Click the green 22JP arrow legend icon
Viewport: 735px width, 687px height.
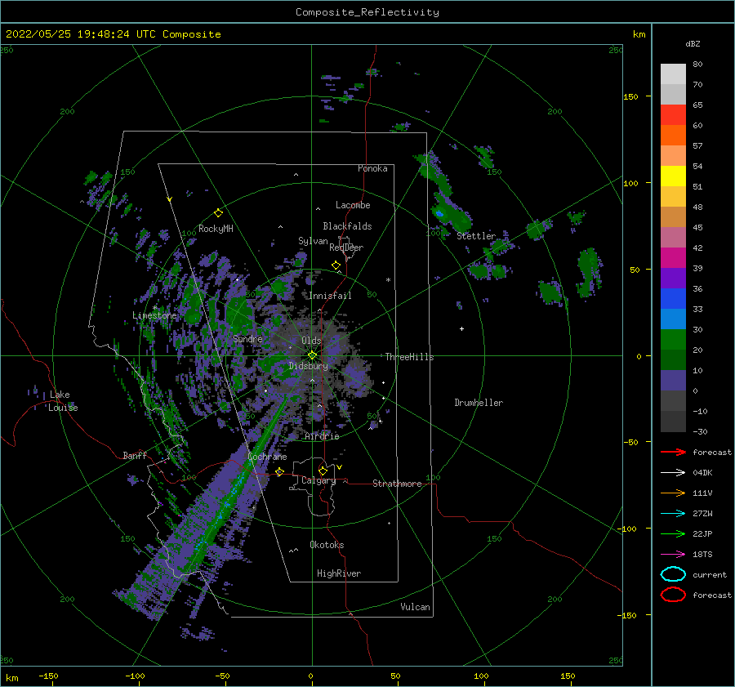click(673, 533)
